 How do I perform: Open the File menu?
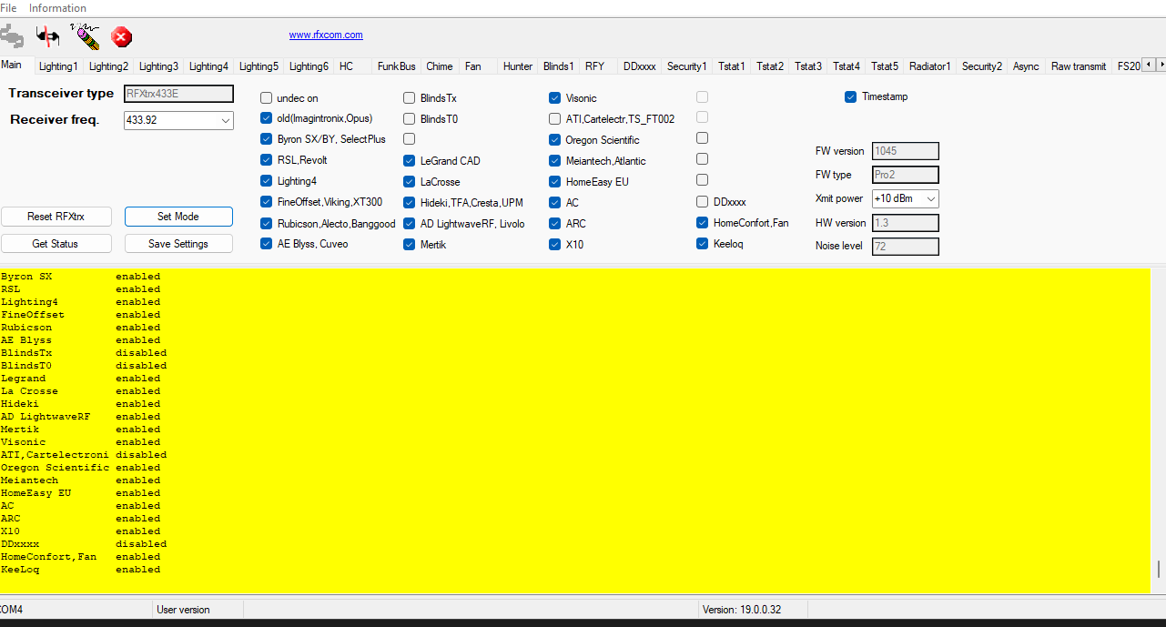point(8,8)
